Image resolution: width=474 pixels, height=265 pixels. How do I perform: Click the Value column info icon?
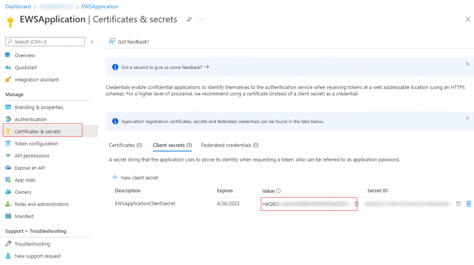[279, 191]
